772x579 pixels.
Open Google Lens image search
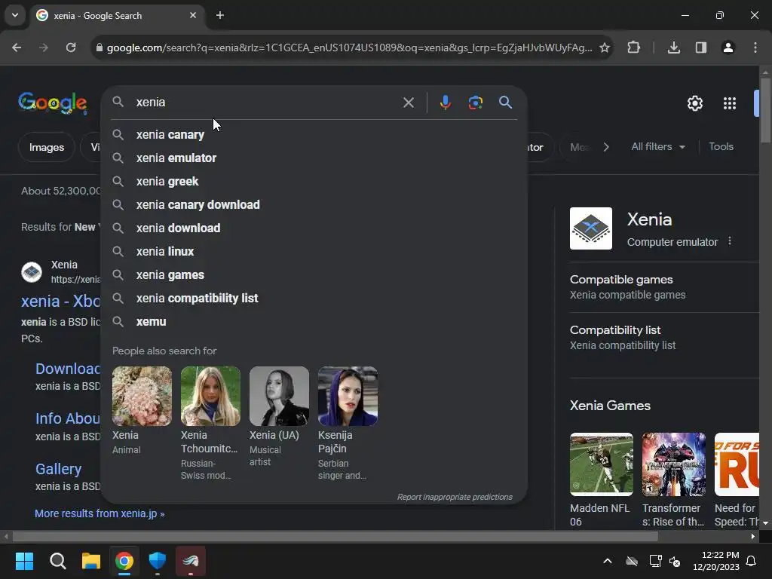click(x=475, y=103)
